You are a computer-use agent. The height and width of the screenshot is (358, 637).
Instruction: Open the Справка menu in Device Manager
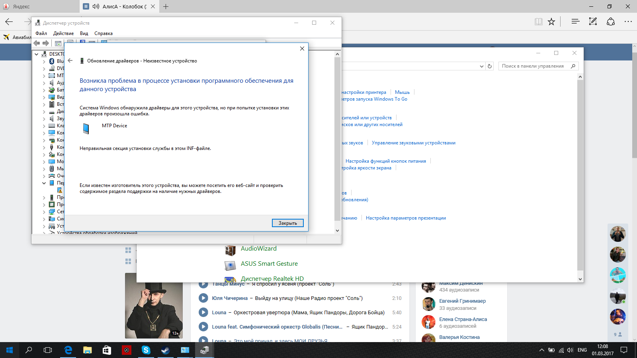(103, 33)
